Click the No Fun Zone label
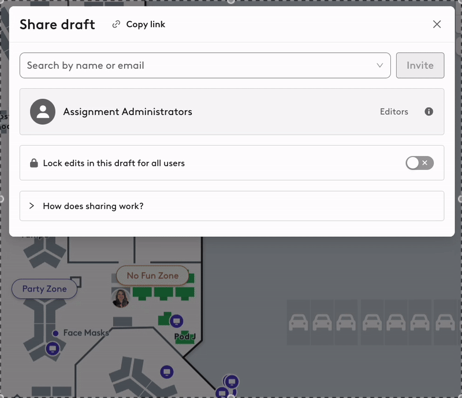This screenshot has width=462, height=398. pyautogui.click(x=152, y=276)
